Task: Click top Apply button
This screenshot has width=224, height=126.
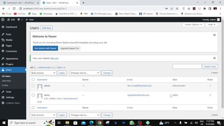Action: click(62, 73)
